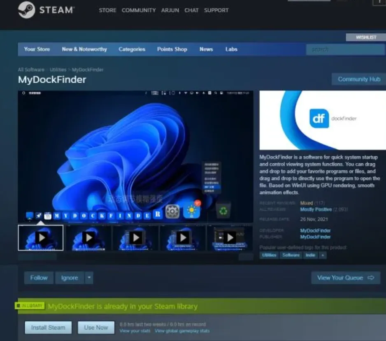Open the COMMUNITY menu

[x=139, y=10]
